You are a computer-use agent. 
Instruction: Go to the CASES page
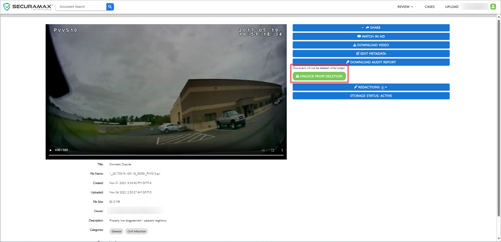pos(430,7)
